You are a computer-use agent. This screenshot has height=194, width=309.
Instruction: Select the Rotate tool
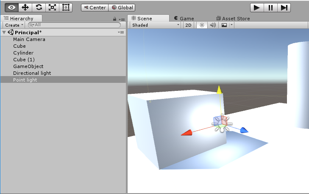(x=39, y=8)
